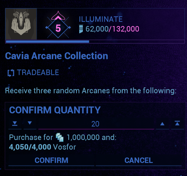
Task: Click the 62,000/132,000 standing value
Action: click(x=112, y=29)
